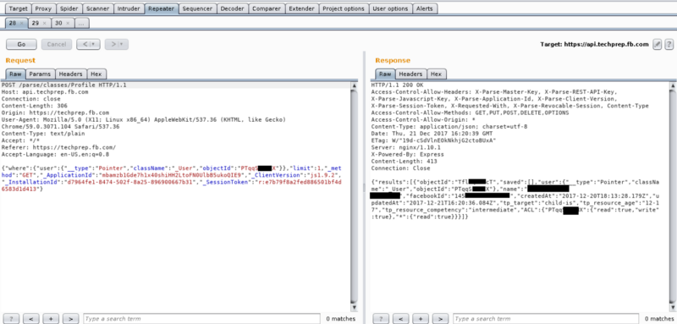Click the Target: https://api.techprep.fb.com label
Image resolution: width=677 pixels, height=324 pixels.
595,45
